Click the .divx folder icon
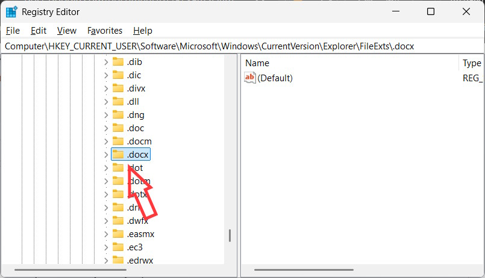Image resolution: width=485 pixels, height=278 pixels. pyautogui.click(x=118, y=88)
